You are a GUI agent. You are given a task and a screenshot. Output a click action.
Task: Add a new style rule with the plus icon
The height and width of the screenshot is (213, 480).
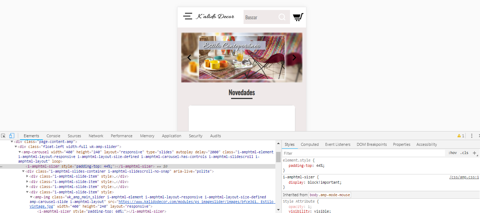pos(475,153)
